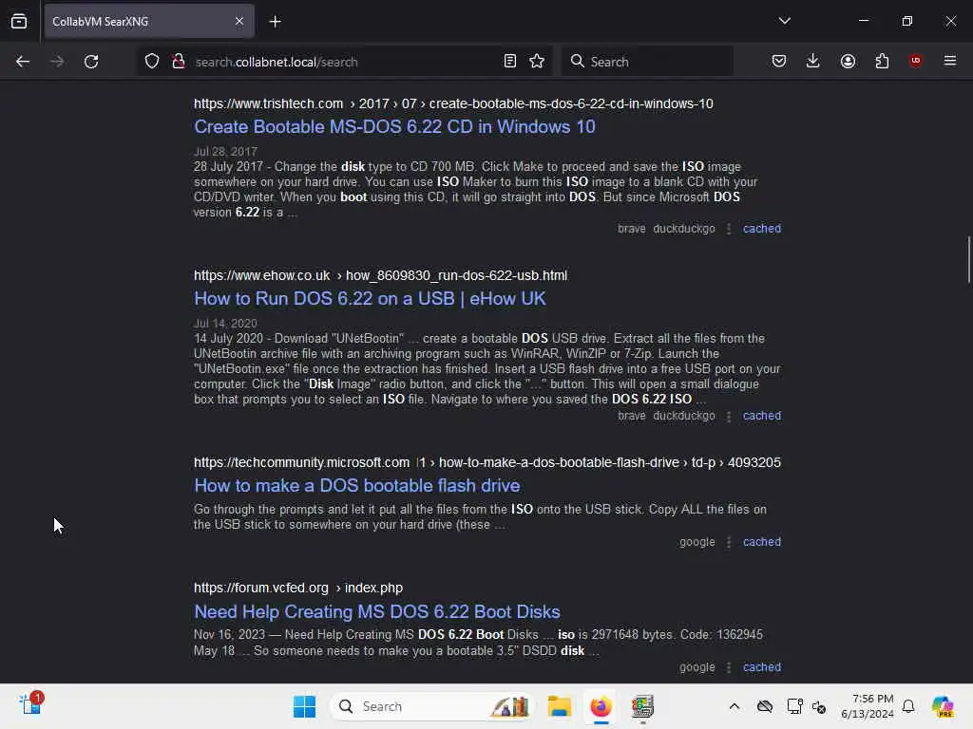Click the taskbar Search box

432,706
